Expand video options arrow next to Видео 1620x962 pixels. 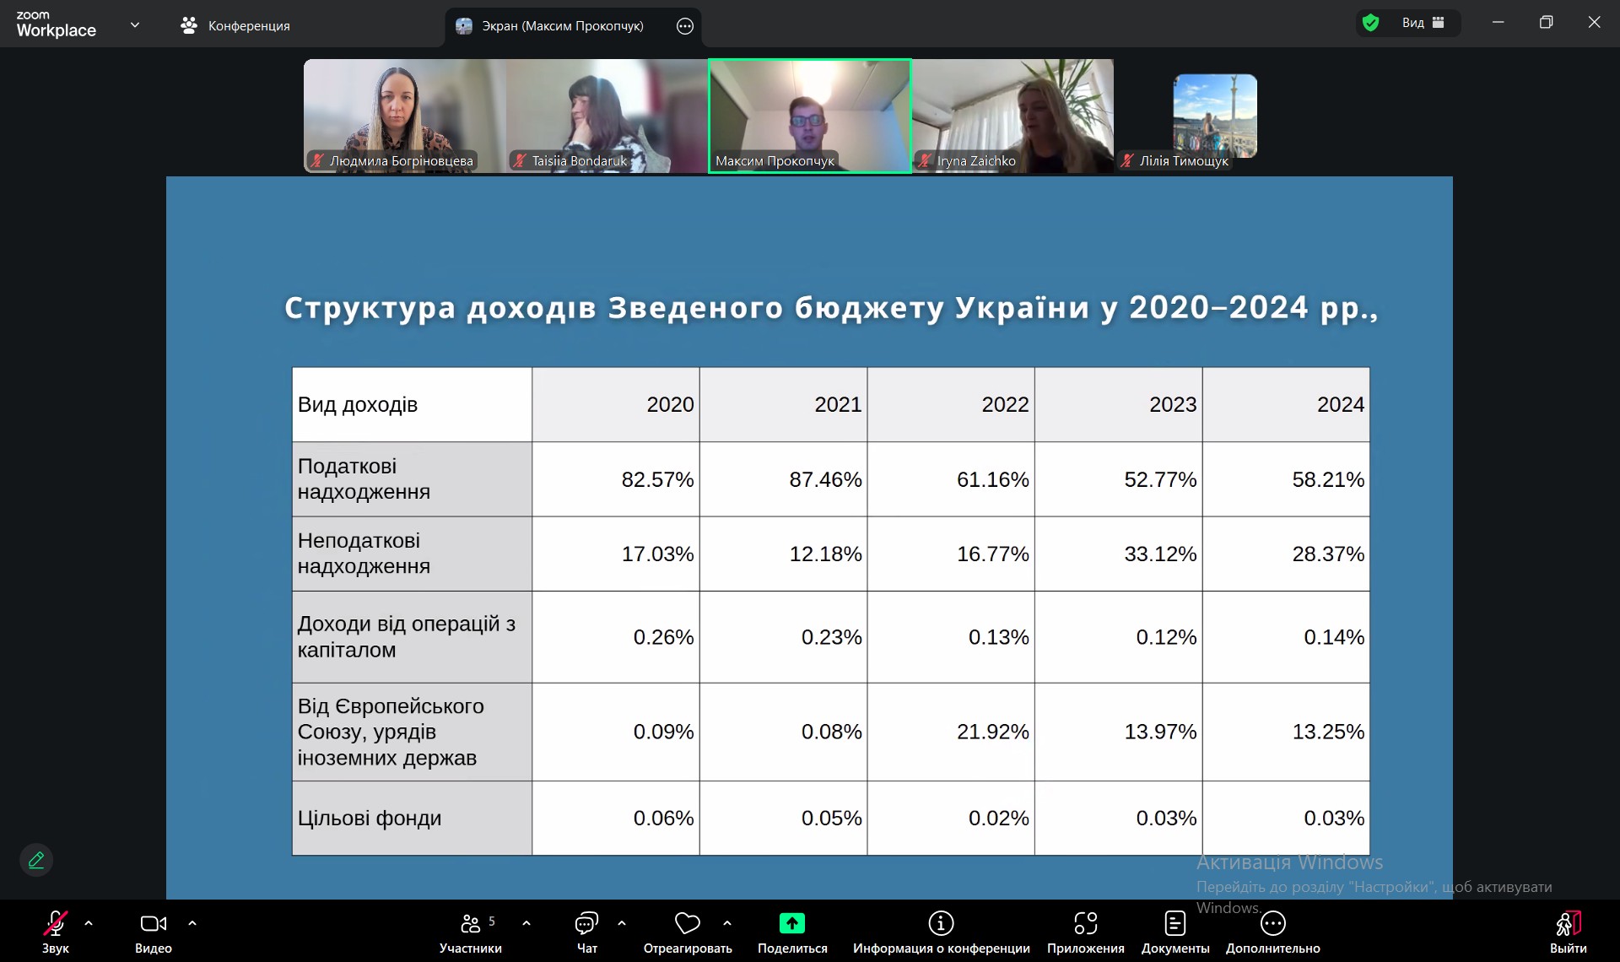pyautogui.click(x=192, y=923)
